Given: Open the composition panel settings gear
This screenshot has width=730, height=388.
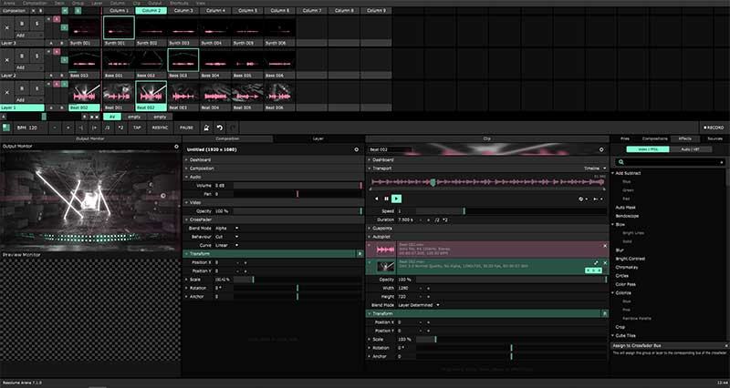Looking at the screenshot, I should pyautogui.click(x=356, y=148).
